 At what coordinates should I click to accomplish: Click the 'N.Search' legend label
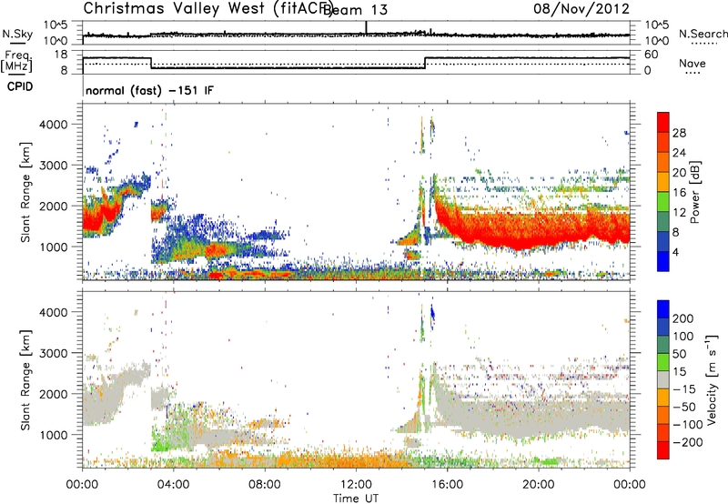pos(703,34)
